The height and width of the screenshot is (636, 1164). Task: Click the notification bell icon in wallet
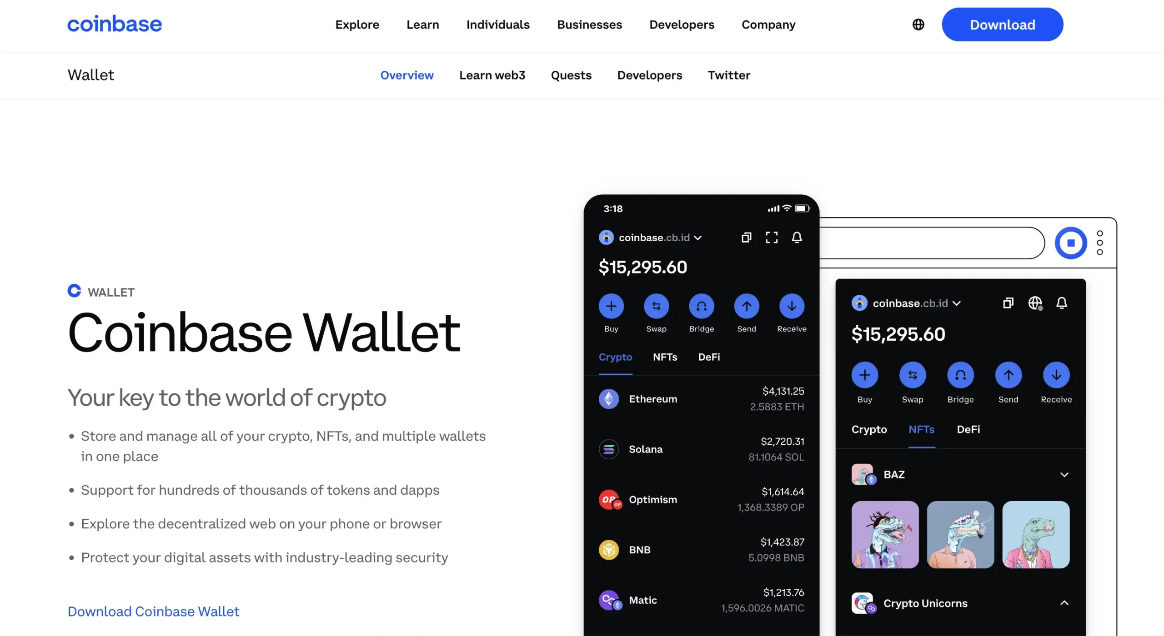pos(798,237)
